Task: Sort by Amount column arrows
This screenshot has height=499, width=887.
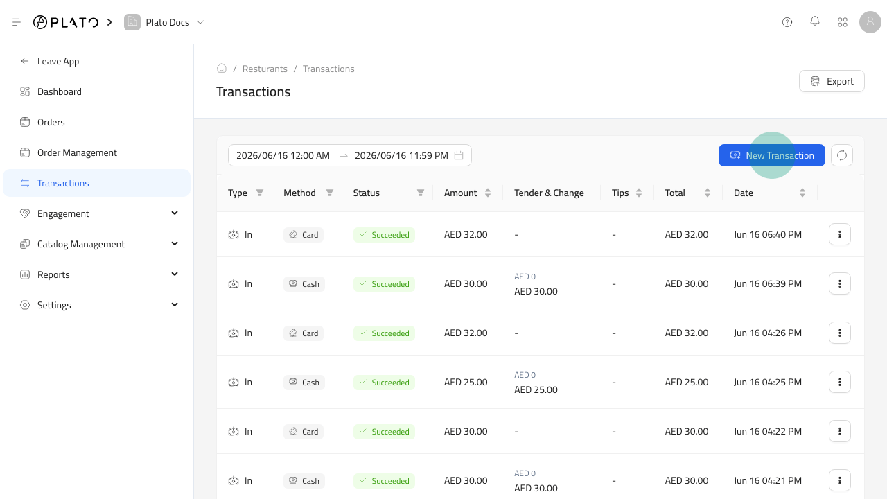Action: [x=488, y=193]
